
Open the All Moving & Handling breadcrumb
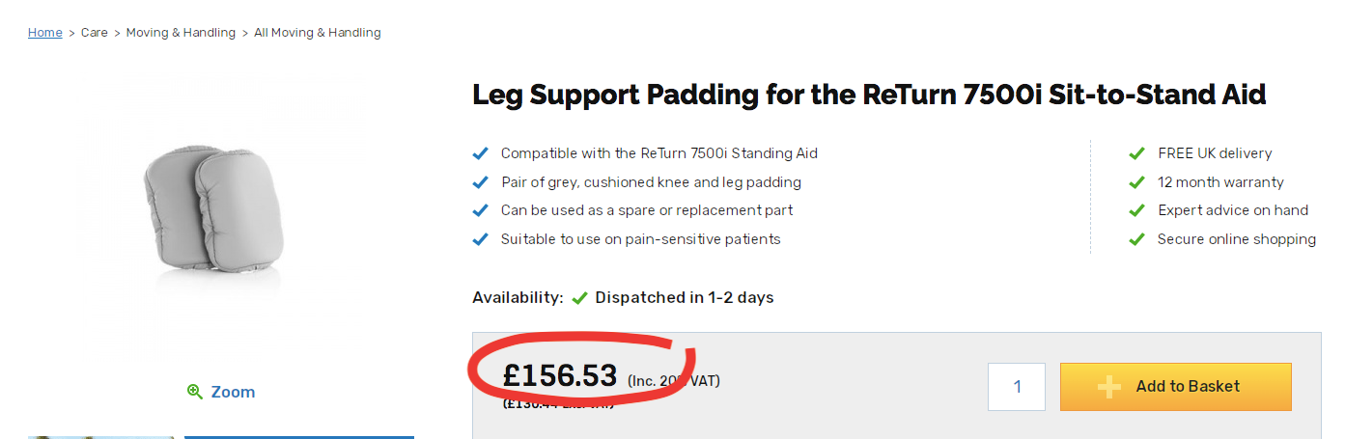[318, 33]
